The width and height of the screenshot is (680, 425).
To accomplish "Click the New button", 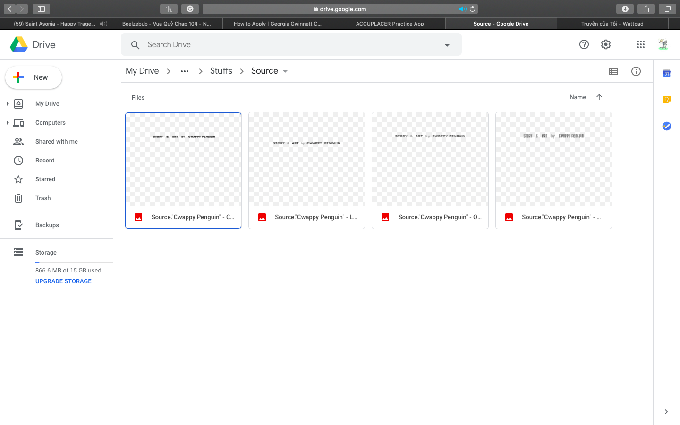I will [34, 77].
